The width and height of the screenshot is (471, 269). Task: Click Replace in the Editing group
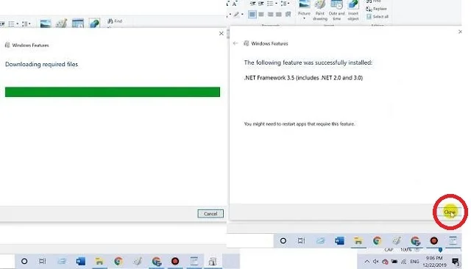376,9
